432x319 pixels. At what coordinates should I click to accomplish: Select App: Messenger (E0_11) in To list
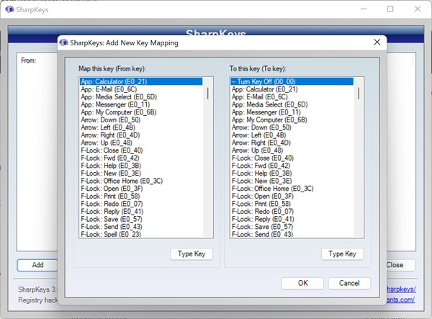tap(292, 112)
